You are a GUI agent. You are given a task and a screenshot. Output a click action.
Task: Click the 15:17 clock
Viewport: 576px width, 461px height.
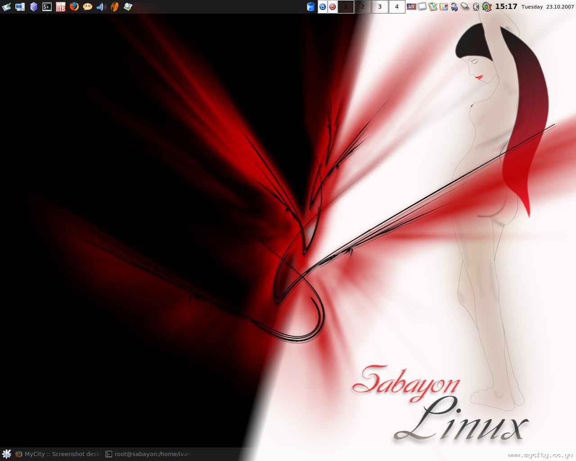tap(506, 7)
